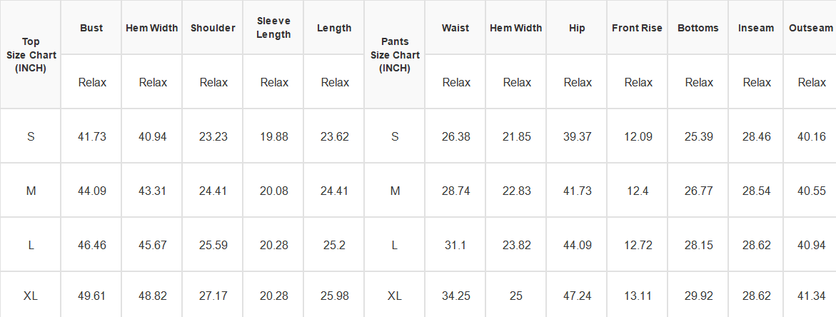The image size is (836, 317).
Task: Click the Outseam column header
Action: click(x=810, y=28)
